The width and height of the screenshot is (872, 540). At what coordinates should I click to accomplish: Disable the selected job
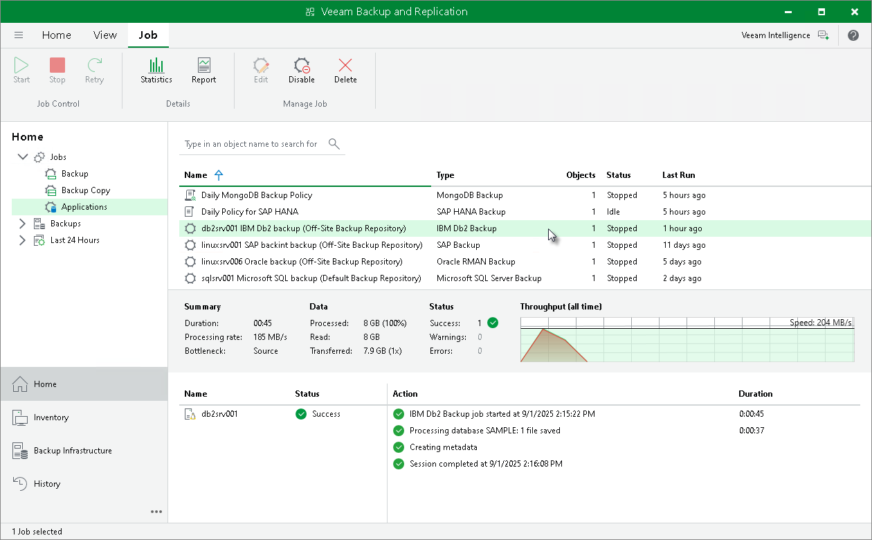click(302, 71)
